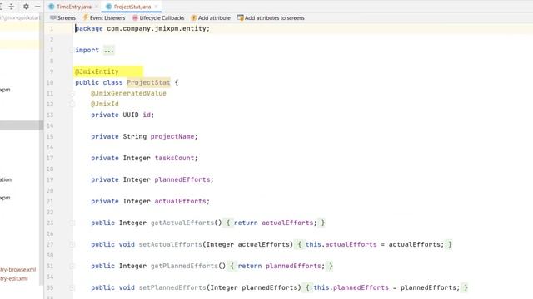Click the setActualEfforts method name
The height and width of the screenshot is (299, 533).
(170, 244)
